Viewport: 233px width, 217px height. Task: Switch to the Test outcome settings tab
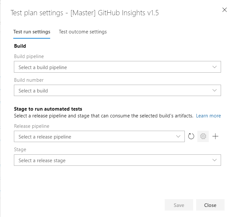coord(83,32)
